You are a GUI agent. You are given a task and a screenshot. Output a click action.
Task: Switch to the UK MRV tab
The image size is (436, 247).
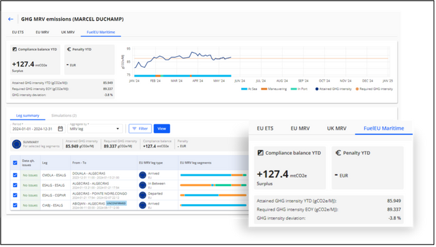[x=68, y=32]
